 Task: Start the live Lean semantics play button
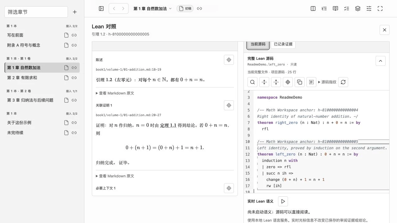(283, 201)
